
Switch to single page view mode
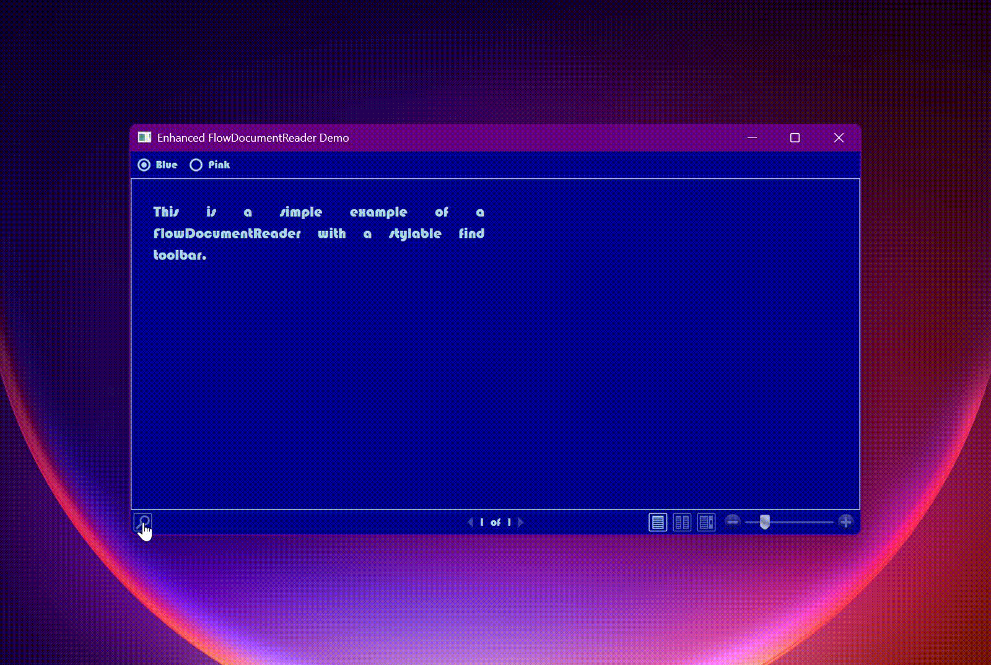tap(658, 522)
